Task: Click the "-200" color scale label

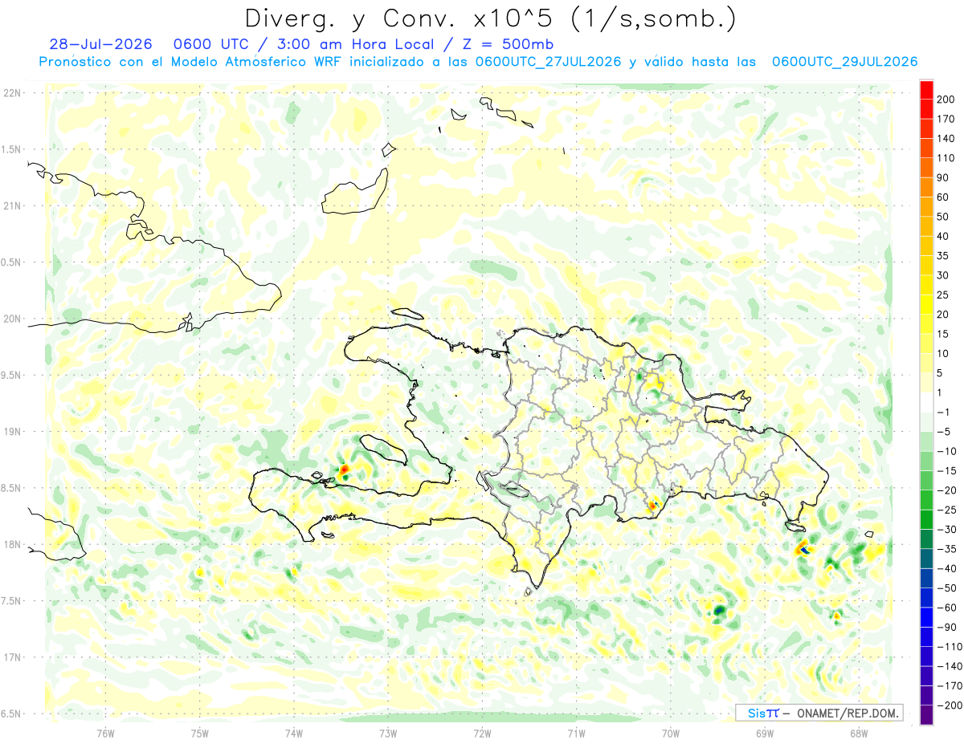Action: [x=948, y=705]
